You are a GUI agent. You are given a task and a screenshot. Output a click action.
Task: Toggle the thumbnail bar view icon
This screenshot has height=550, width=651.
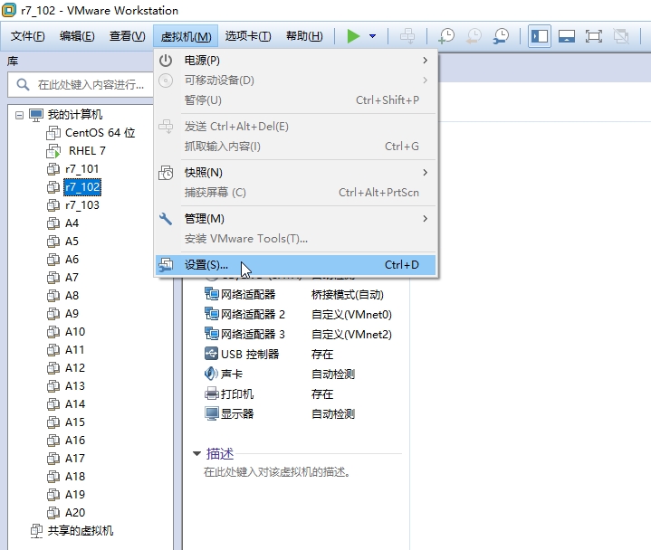566,36
